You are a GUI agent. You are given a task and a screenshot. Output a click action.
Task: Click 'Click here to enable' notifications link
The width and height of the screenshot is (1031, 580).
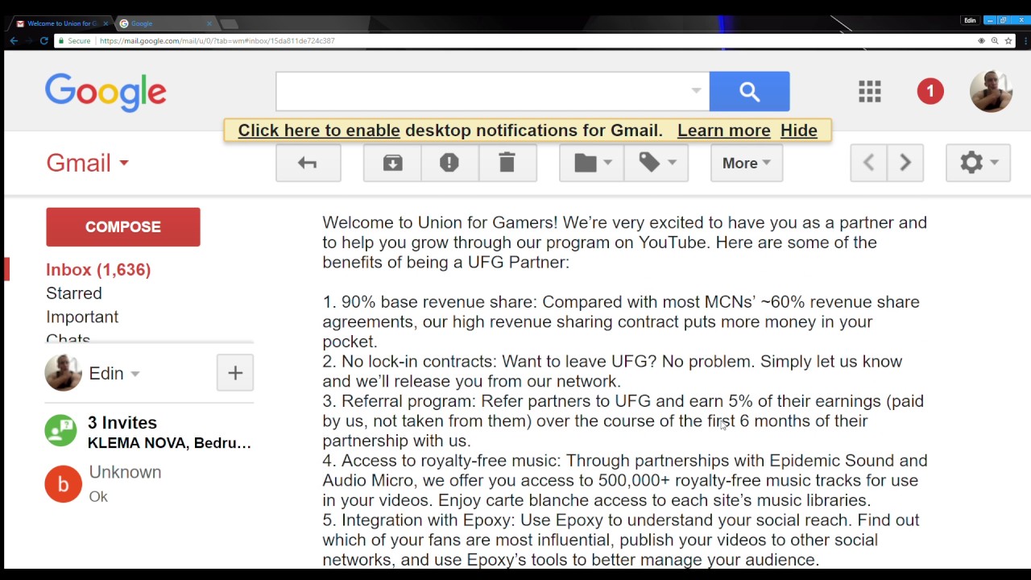point(319,130)
